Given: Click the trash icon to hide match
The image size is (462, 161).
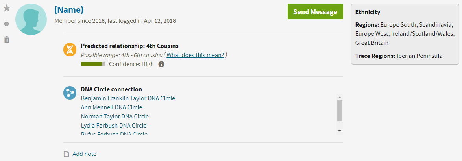Looking at the screenshot, I should [x=6, y=39].
